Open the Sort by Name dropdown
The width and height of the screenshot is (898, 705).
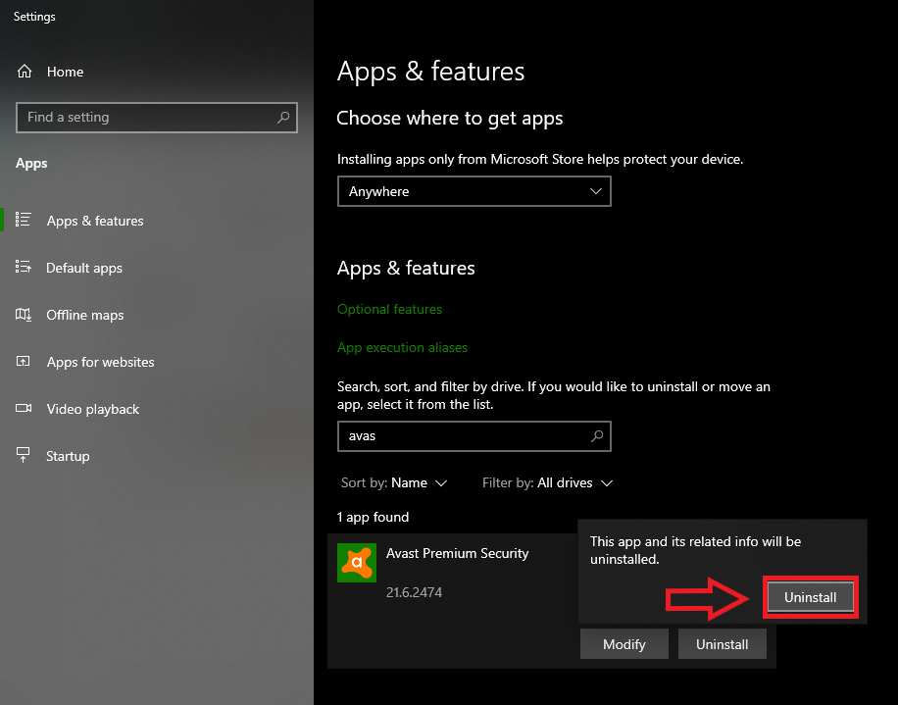pos(394,482)
